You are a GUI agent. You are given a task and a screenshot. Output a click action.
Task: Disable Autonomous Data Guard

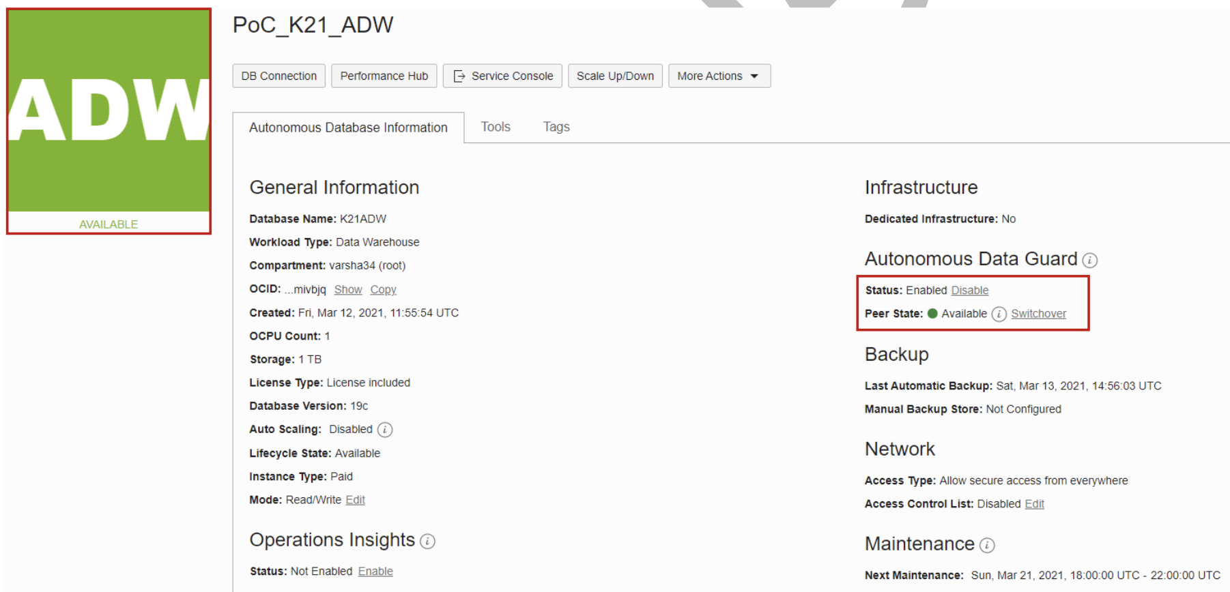[x=969, y=291]
